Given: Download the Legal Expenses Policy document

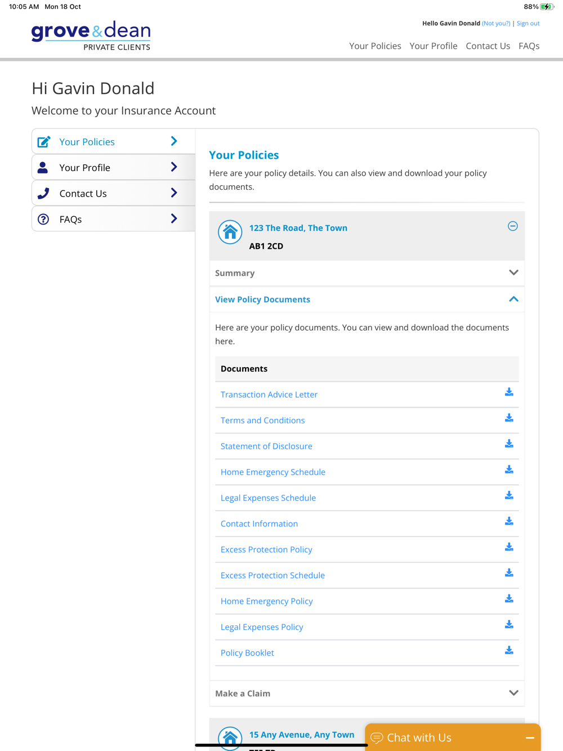Looking at the screenshot, I should [x=509, y=624].
